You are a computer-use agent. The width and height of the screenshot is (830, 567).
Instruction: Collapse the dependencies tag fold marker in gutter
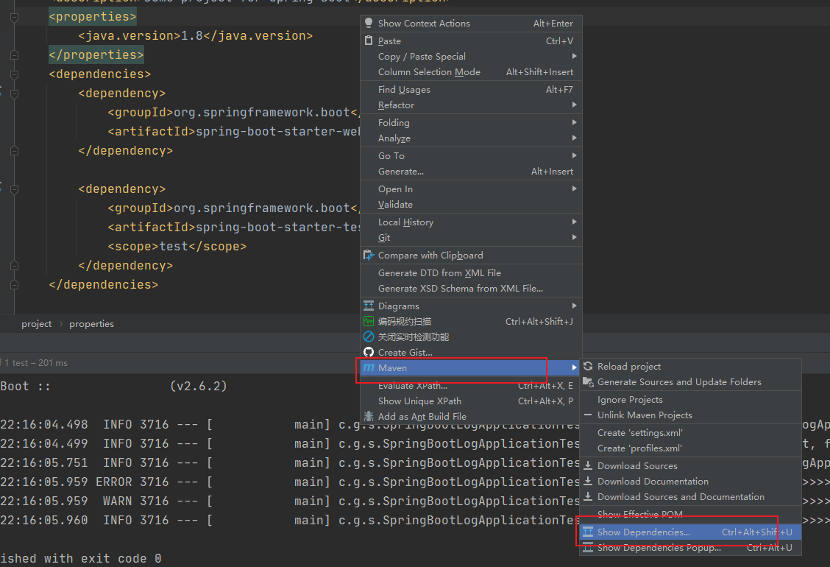[14, 74]
